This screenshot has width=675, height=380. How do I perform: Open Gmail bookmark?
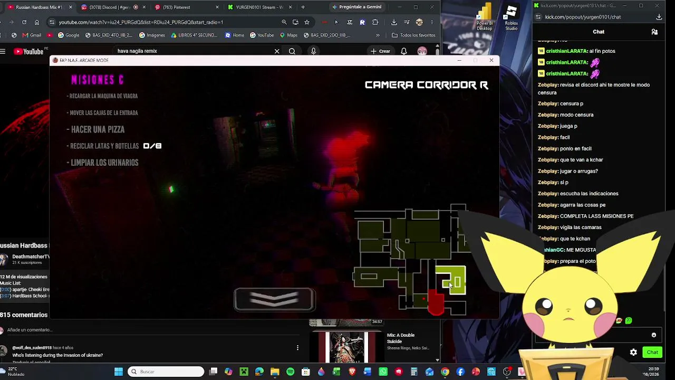[32, 35]
